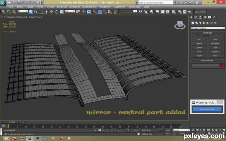This screenshot has height=141, width=226.
Task: Toggle Percent Snap
Action: [105, 12]
